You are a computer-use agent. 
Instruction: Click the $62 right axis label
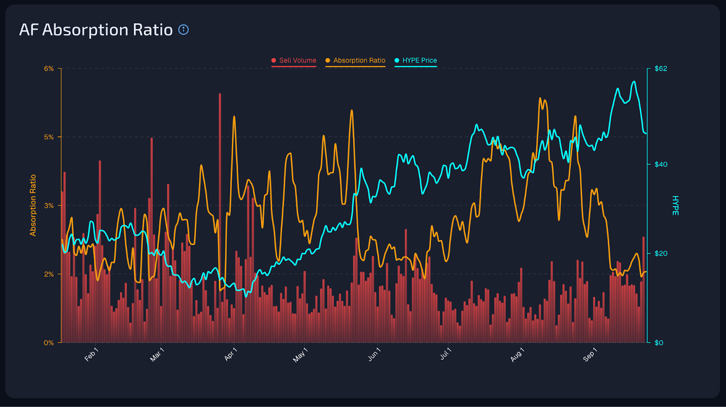click(x=661, y=69)
